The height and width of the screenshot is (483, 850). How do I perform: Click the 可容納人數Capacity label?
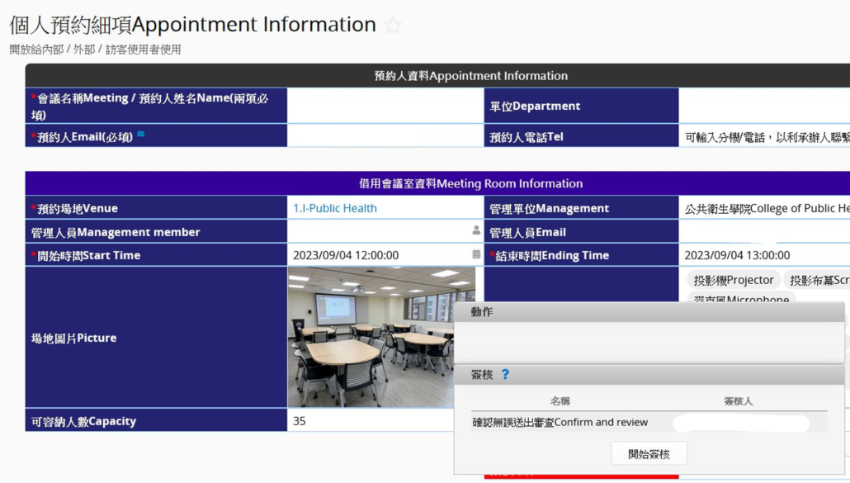(83, 421)
